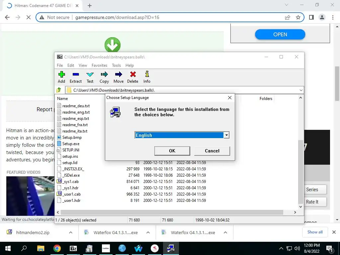
Task: Open the File menu in 7-Zip
Action: [x=60, y=65]
